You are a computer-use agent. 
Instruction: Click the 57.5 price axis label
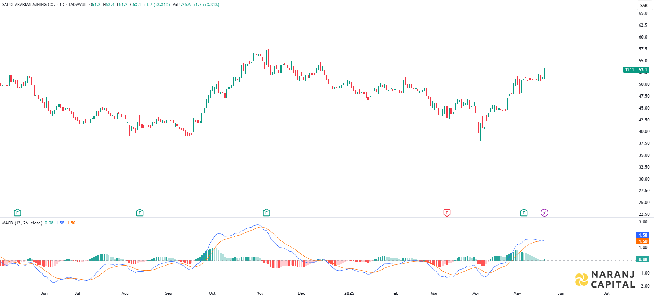(643, 49)
